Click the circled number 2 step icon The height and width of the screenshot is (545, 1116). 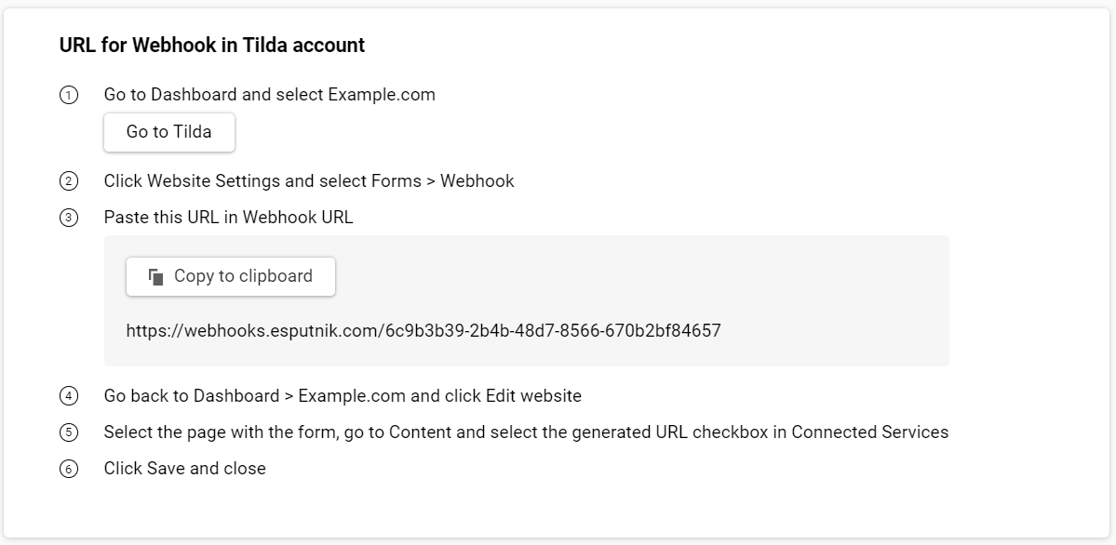pyautogui.click(x=68, y=181)
